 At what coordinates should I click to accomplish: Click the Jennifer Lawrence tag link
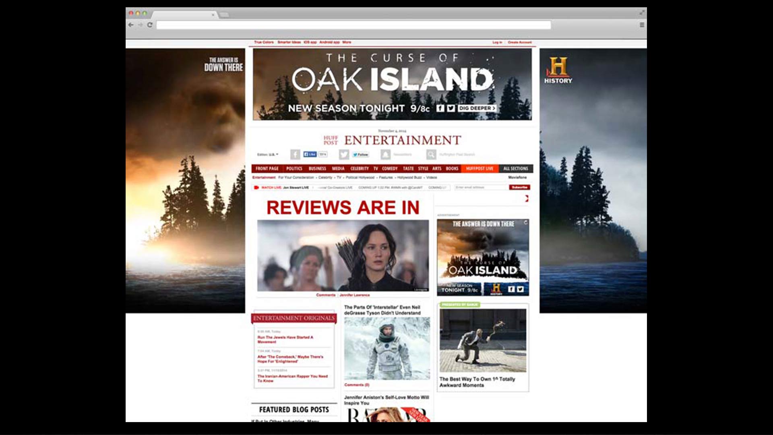tap(354, 295)
